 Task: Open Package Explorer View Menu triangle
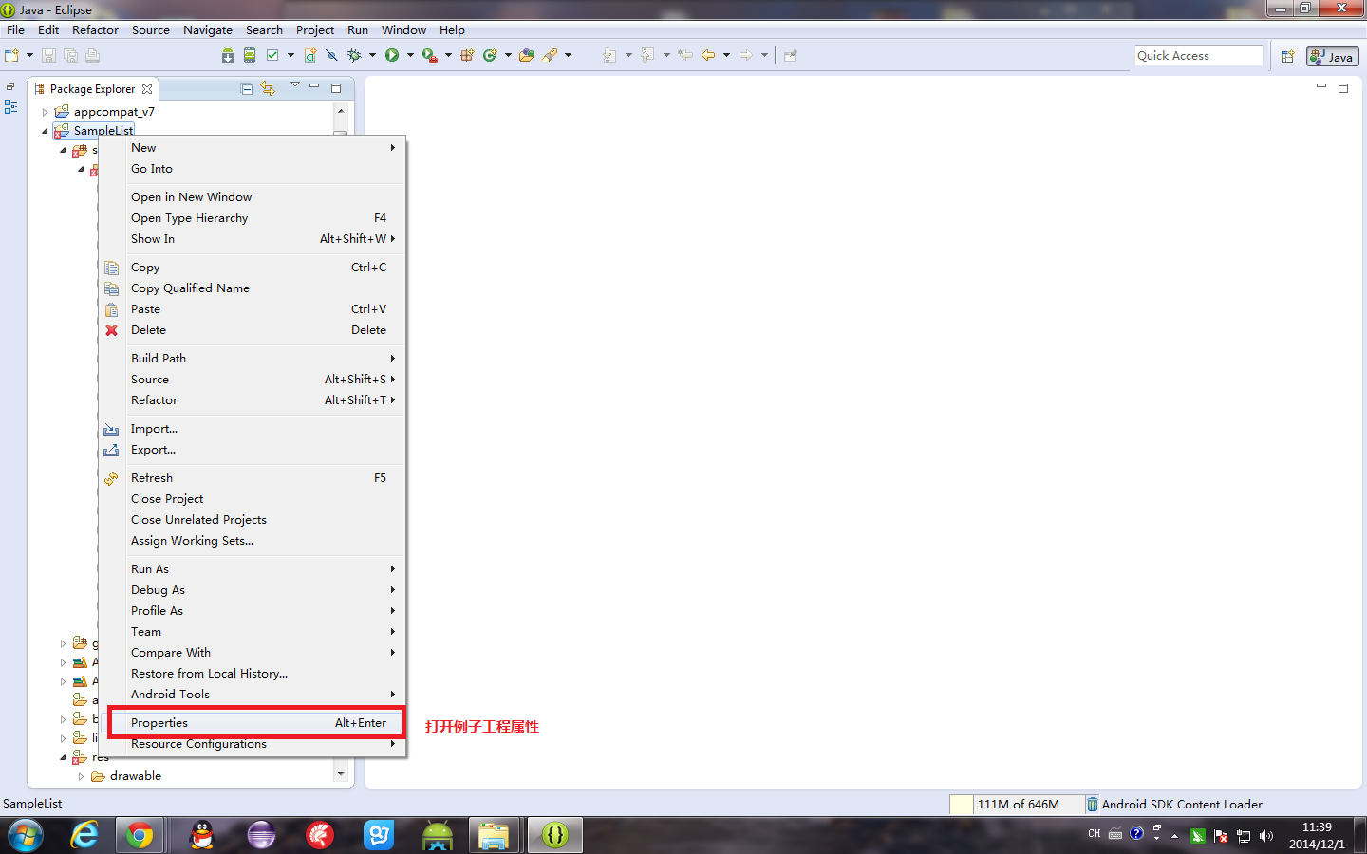pyautogui.click(x=294, y=86)
